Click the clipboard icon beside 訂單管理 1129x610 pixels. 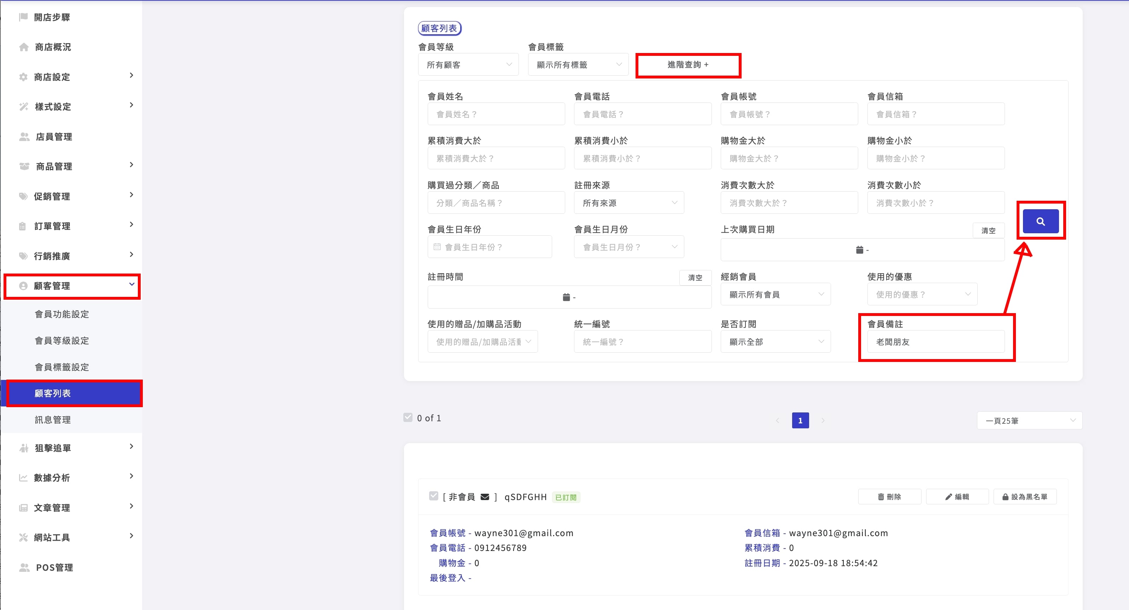[x=23, y=226]
